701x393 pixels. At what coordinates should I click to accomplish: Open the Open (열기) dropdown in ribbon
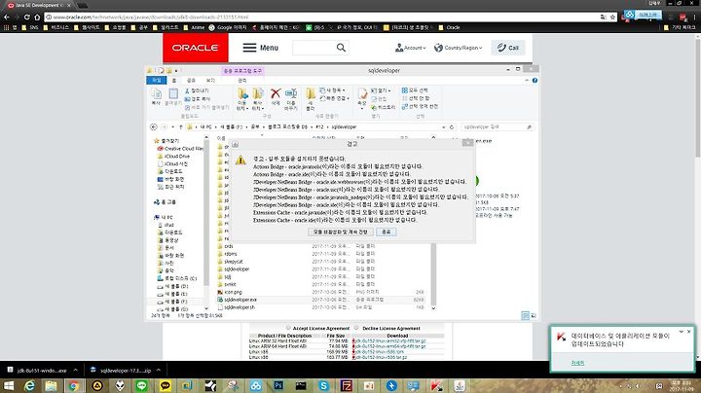[x=381, y=90]
